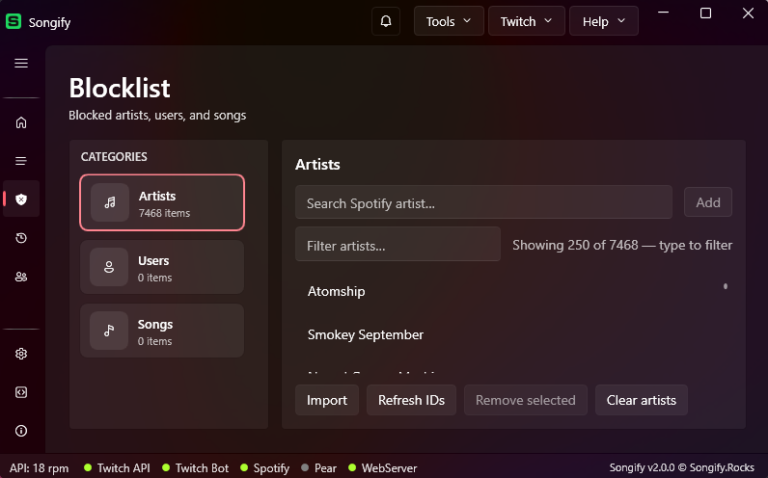Click the WebServer status dot
This screenshot has height=478, width=768.
click(351, 467)
